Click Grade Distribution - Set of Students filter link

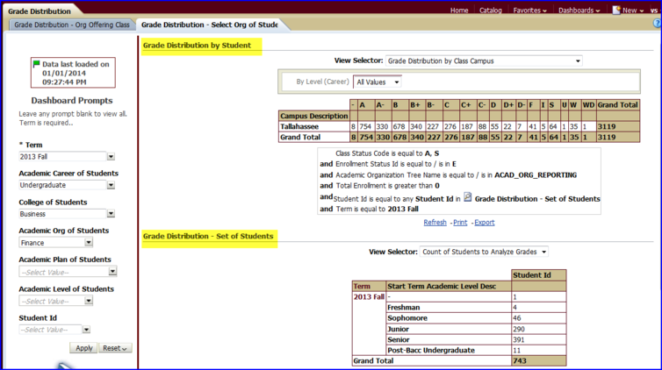[537, 199]
